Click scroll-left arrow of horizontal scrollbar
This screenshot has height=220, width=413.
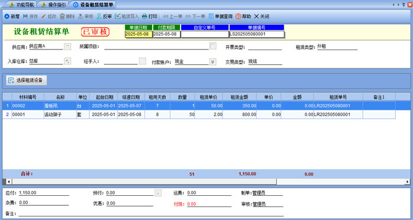click(8, 182)
